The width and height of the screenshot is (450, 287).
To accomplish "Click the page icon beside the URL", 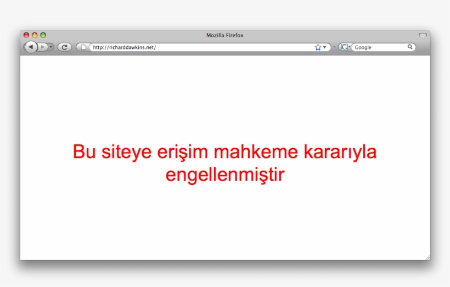I will [x=83, y=47].
